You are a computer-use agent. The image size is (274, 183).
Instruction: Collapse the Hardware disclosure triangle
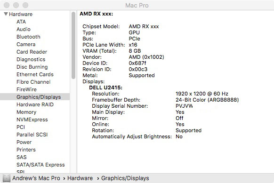point(6,14)
